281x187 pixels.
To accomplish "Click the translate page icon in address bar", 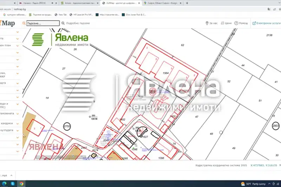I will coord(269,9).
